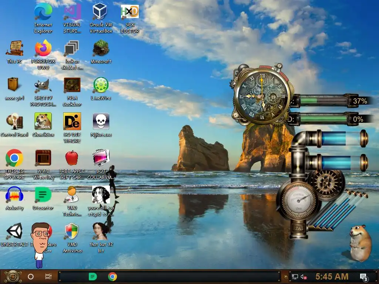Image resolution: width=379 pixels, height=284 pixels.
Task: Open the NjRat.exe skull icon
Action: 101,121
